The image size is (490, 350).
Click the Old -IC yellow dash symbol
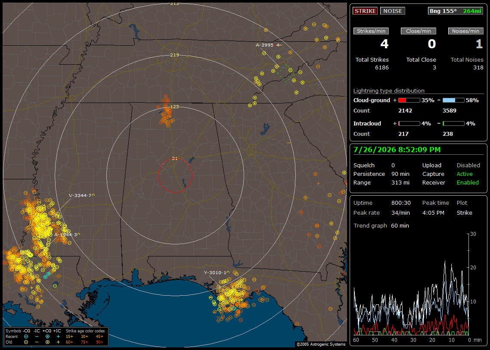pyautogui.click(x=37, y=342)
